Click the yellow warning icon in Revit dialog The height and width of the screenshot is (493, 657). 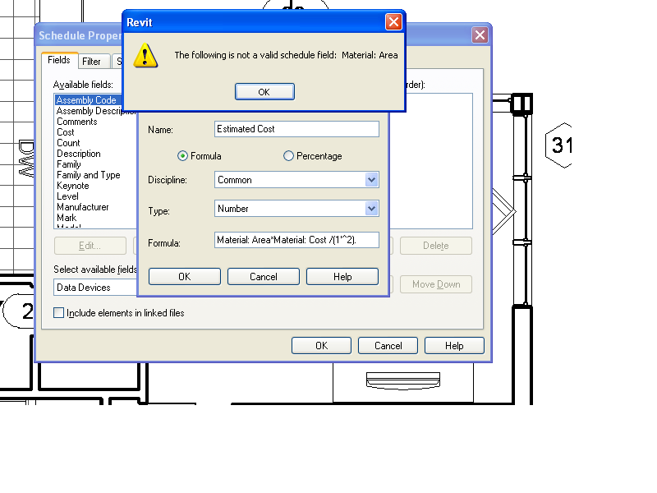145,55
